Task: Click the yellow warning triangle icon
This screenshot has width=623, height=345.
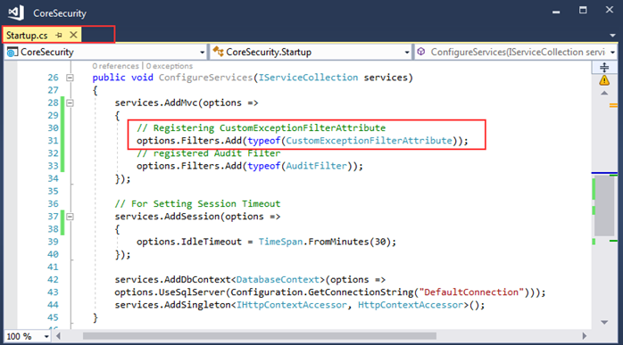Action: [x=604, y=80]
